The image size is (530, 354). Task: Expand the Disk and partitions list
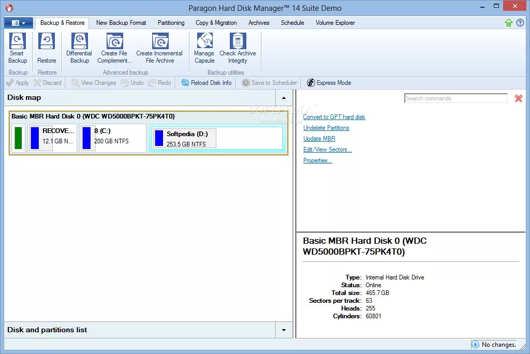284,330
